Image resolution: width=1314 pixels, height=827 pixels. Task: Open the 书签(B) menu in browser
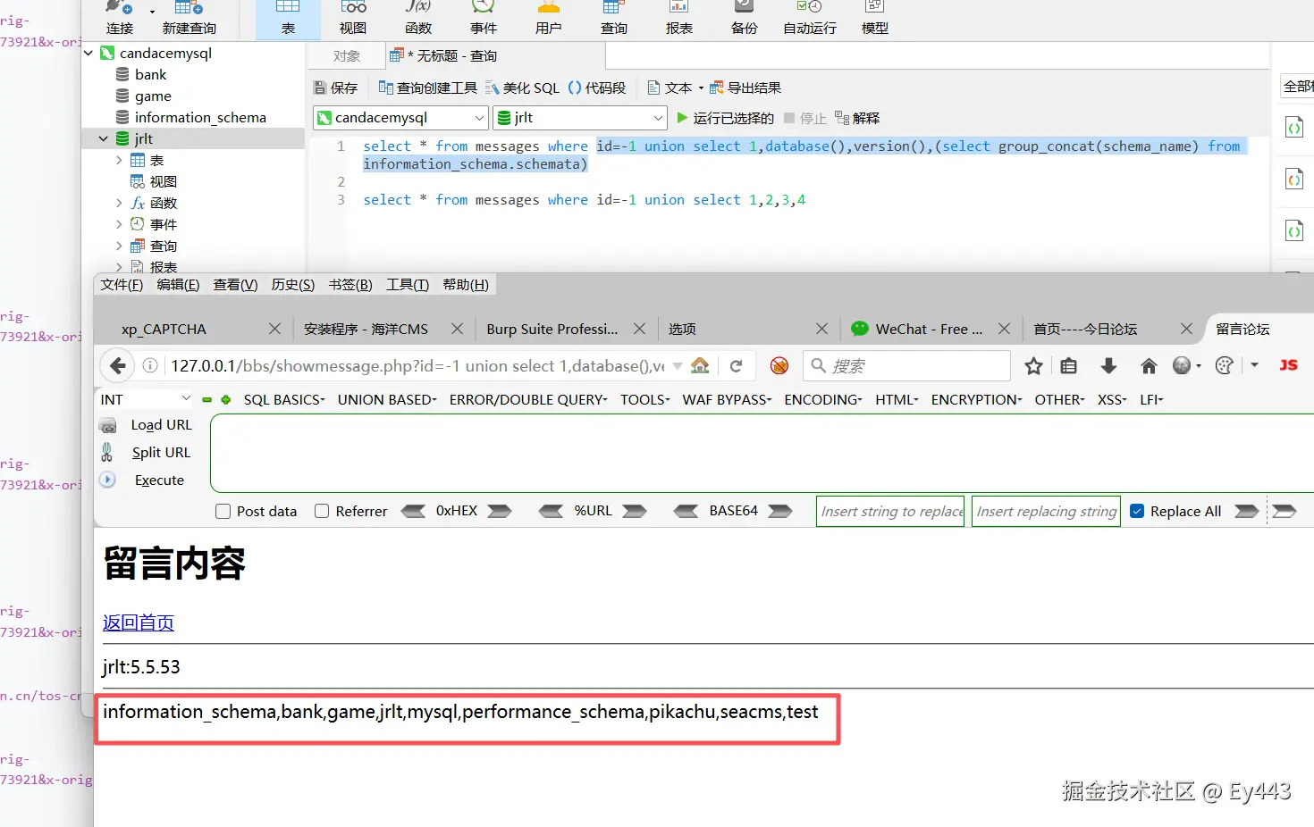tap(350, 285)
